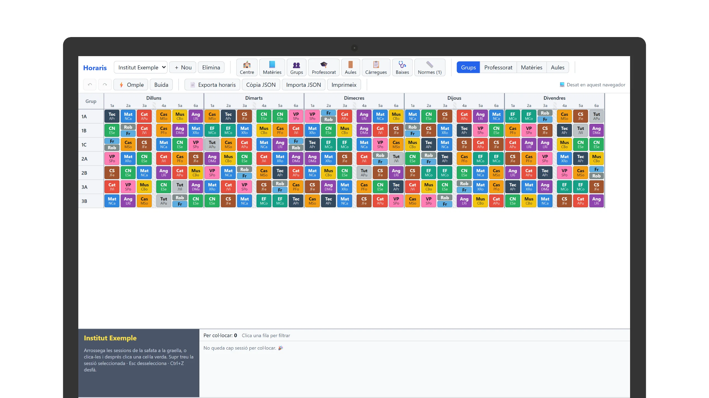This screenshot has height=398, width=709.
Task: Select group row 1C header
Action: 91,145
